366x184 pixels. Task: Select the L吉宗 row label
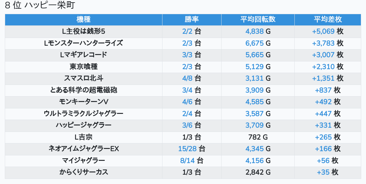pos(83,137)
